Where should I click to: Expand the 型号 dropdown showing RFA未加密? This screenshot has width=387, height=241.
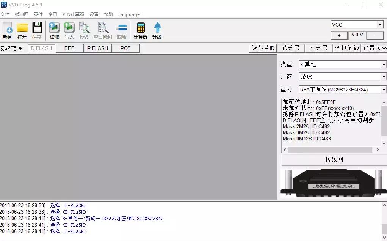point(383,89)
